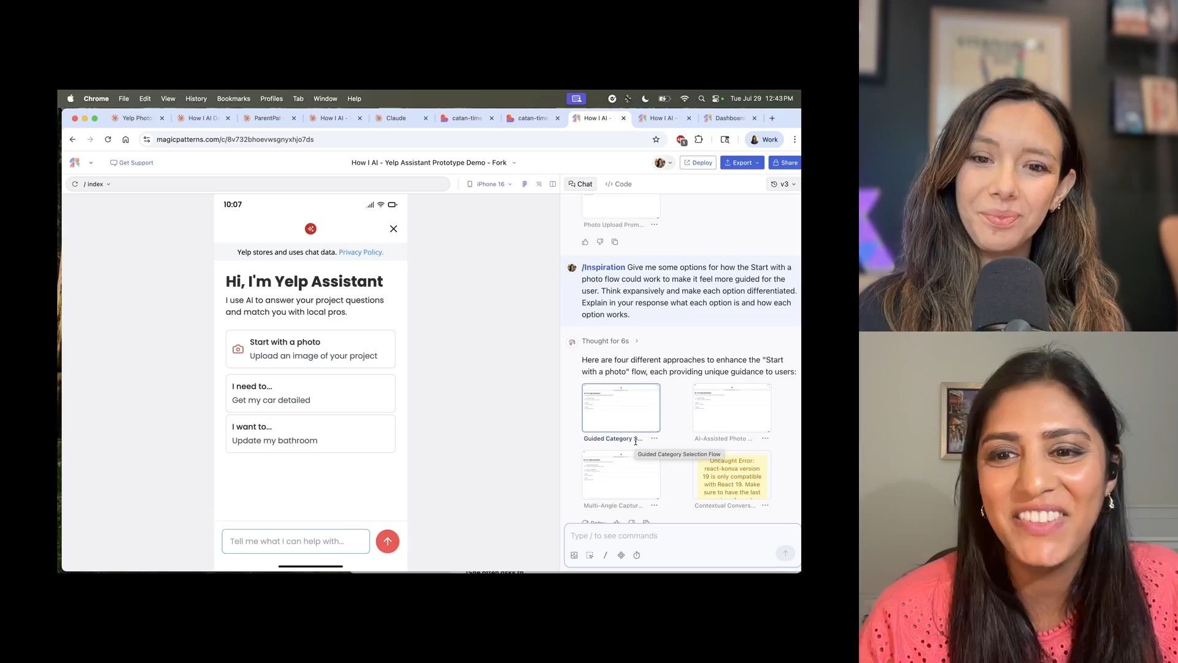Activate the select-element tool in chat input
Screen dimensions: 1178x663
590,555
